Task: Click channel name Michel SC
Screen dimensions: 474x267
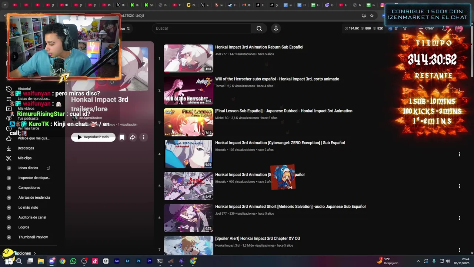Action: tap(222, 118)
